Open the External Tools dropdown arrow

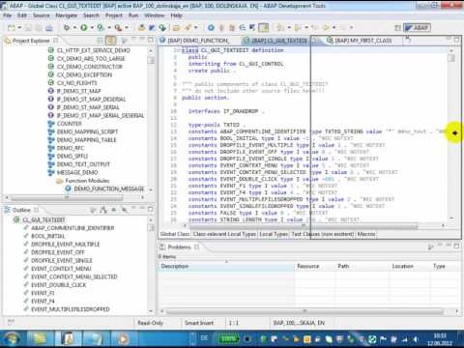127,28
